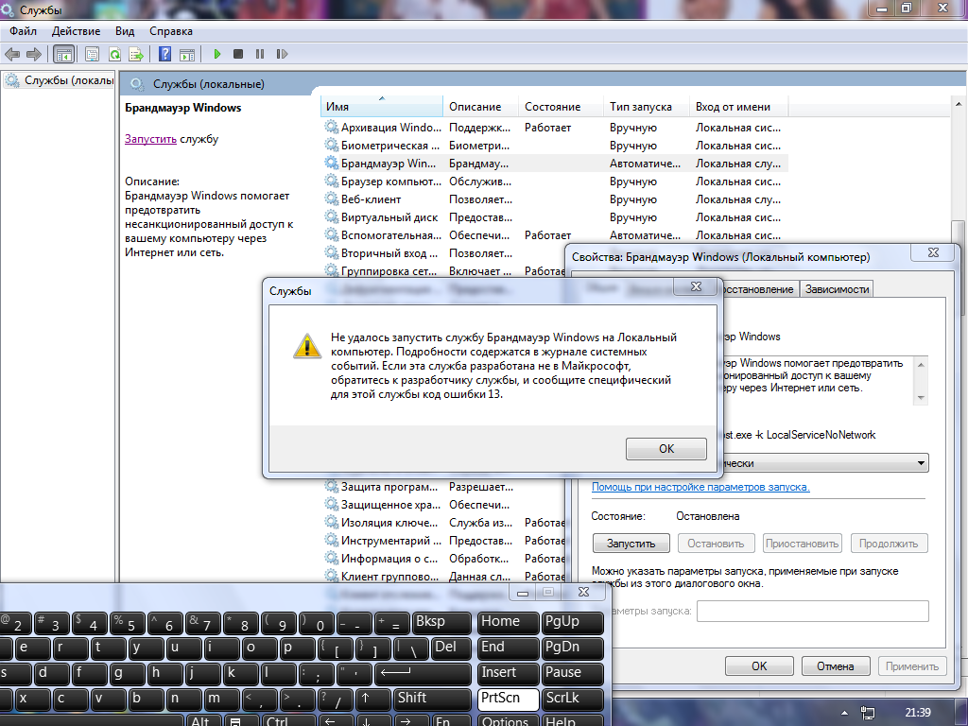Click in the startup parameters input field

[812, 612]
